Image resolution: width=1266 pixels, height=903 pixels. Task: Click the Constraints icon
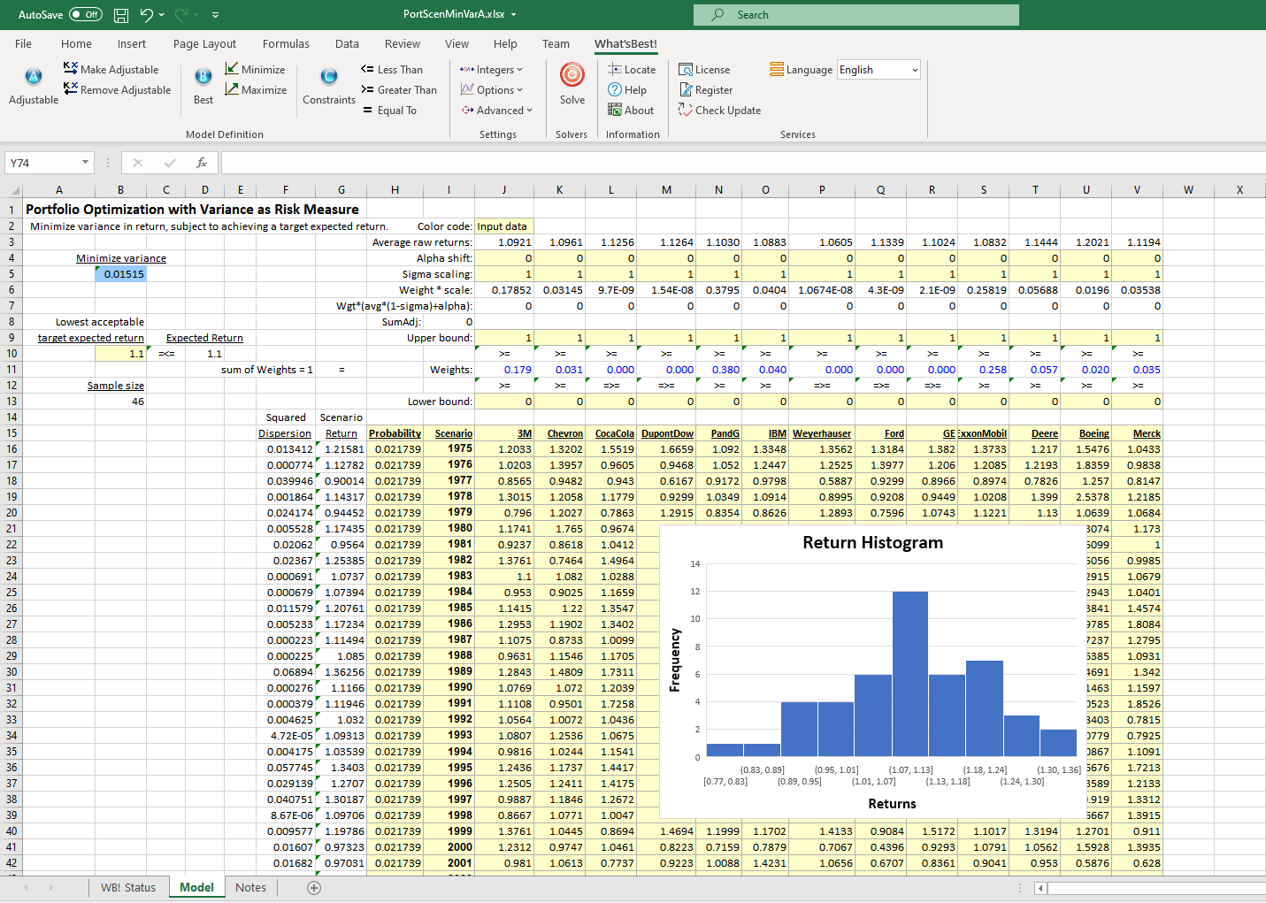click(328, 78)
